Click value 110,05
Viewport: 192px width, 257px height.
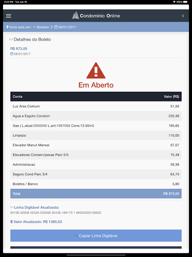click(x=174, y=136)
